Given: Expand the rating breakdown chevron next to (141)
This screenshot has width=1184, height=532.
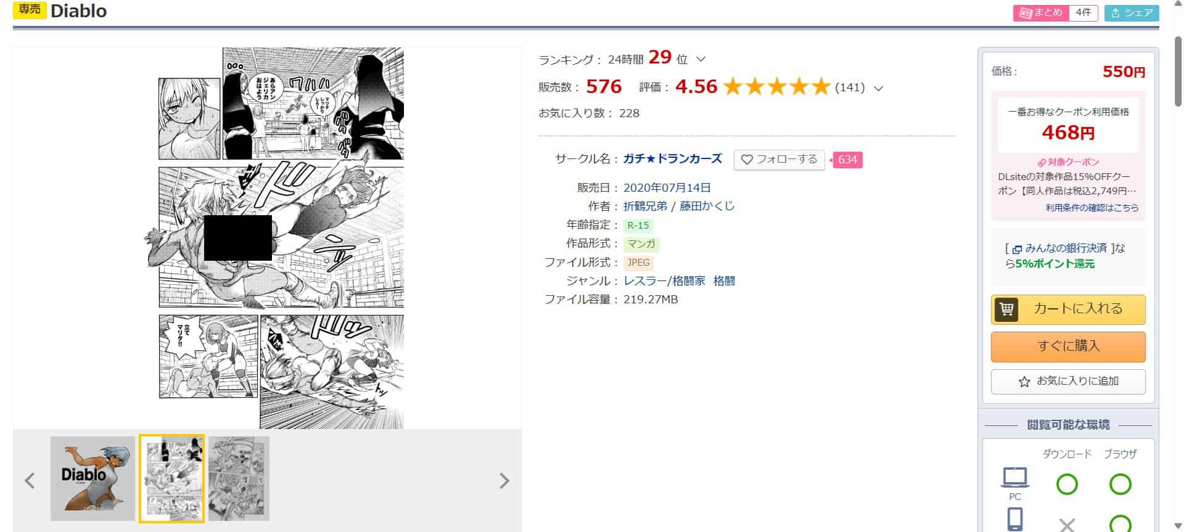Looking at the screenshot, I should tap(879, 88).
